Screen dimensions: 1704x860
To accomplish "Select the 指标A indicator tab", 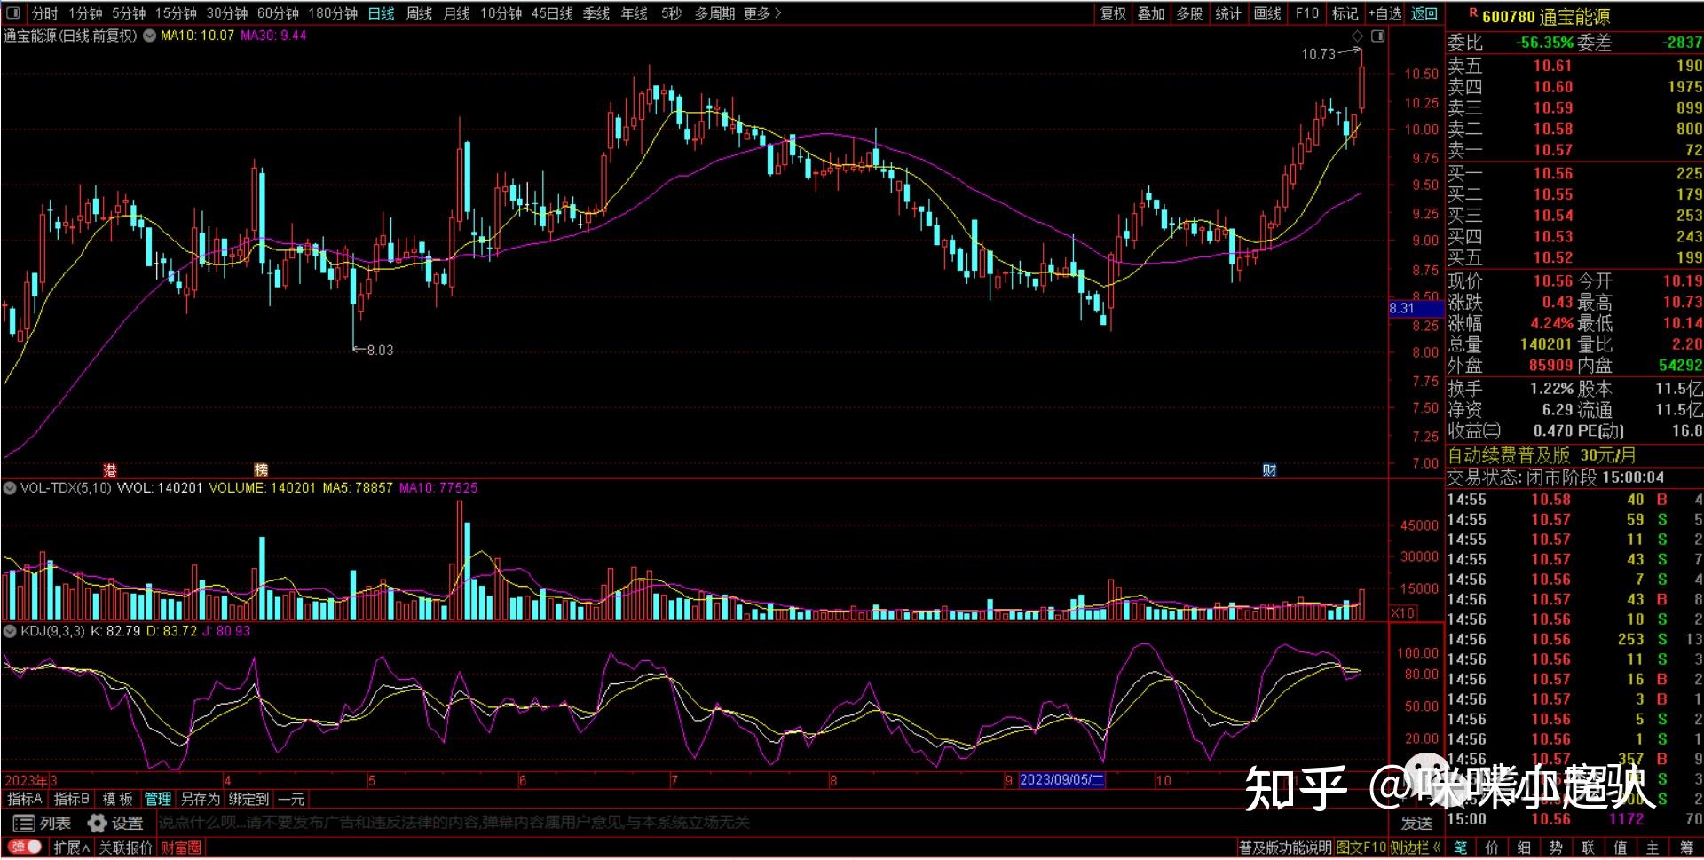I will (x=25, y=799).
